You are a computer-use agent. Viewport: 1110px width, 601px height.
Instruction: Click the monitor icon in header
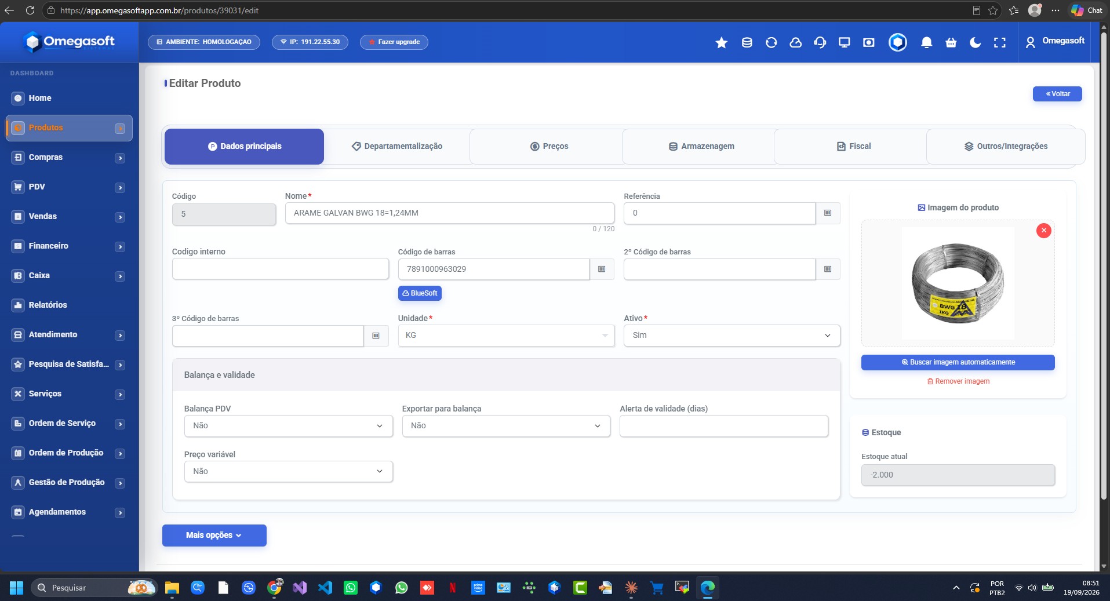[x=845, y=42]
